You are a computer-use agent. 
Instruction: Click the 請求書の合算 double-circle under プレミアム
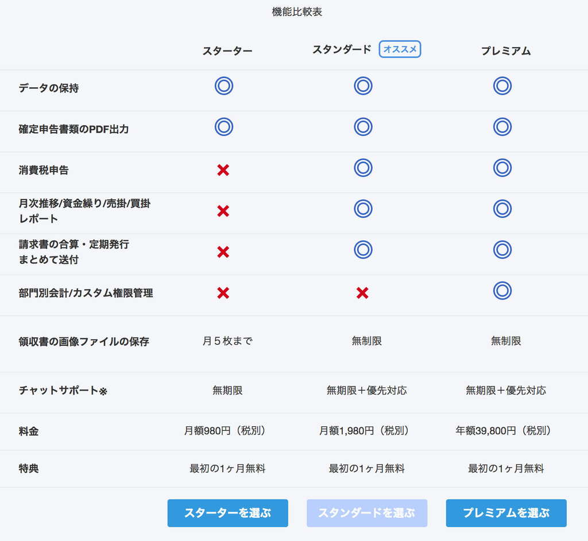[x=502, y=250]
